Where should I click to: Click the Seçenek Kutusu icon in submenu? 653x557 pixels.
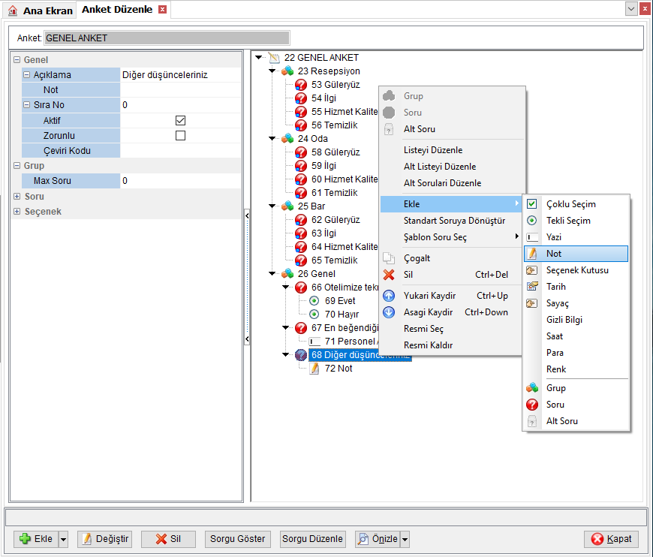tap(532, 270)
